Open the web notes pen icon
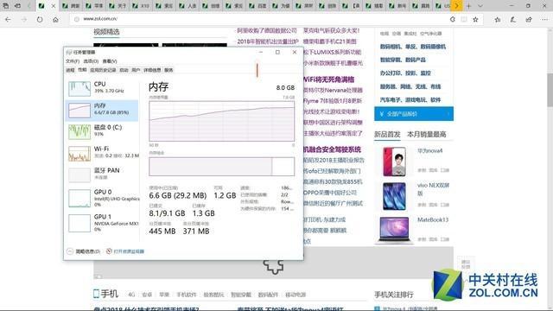Viewport: 553px width, 311px height. click(512, 19)
